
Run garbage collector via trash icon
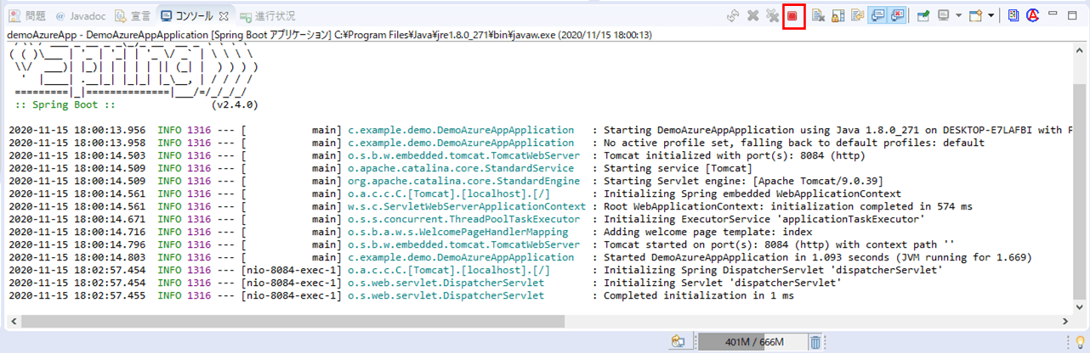[x=815, y=342]
